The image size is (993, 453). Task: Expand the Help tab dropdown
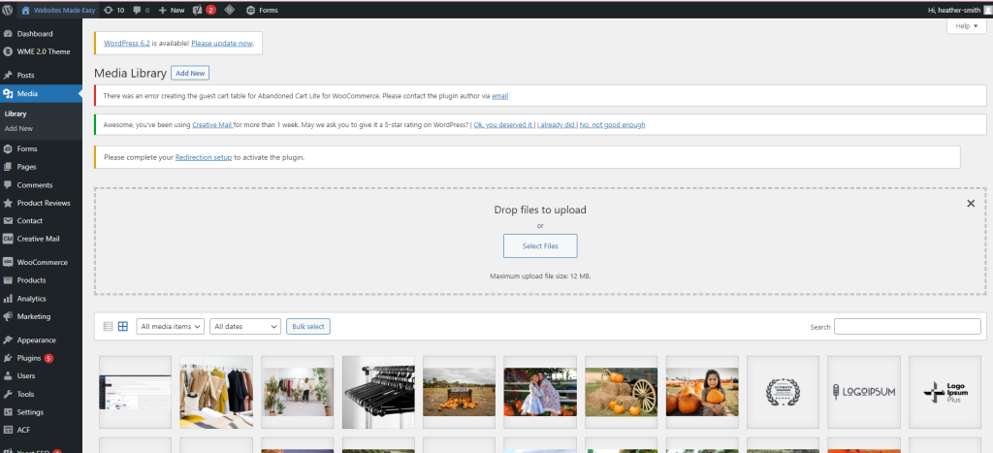click(x=966, y=26)
